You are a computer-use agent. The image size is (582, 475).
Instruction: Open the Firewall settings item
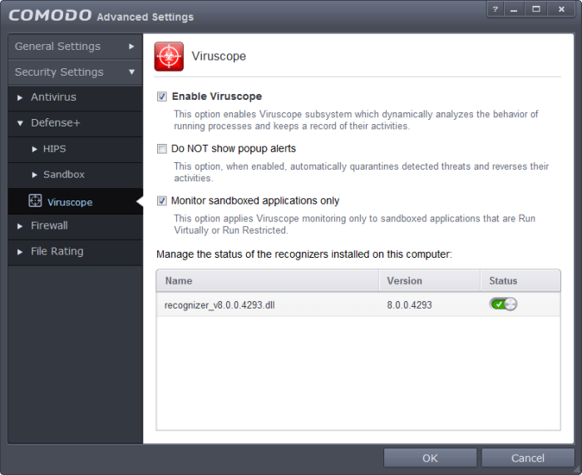click(x=75, y=225)
